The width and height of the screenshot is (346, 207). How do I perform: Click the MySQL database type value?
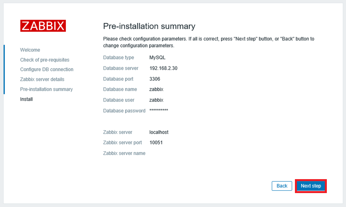pos(157,57)
